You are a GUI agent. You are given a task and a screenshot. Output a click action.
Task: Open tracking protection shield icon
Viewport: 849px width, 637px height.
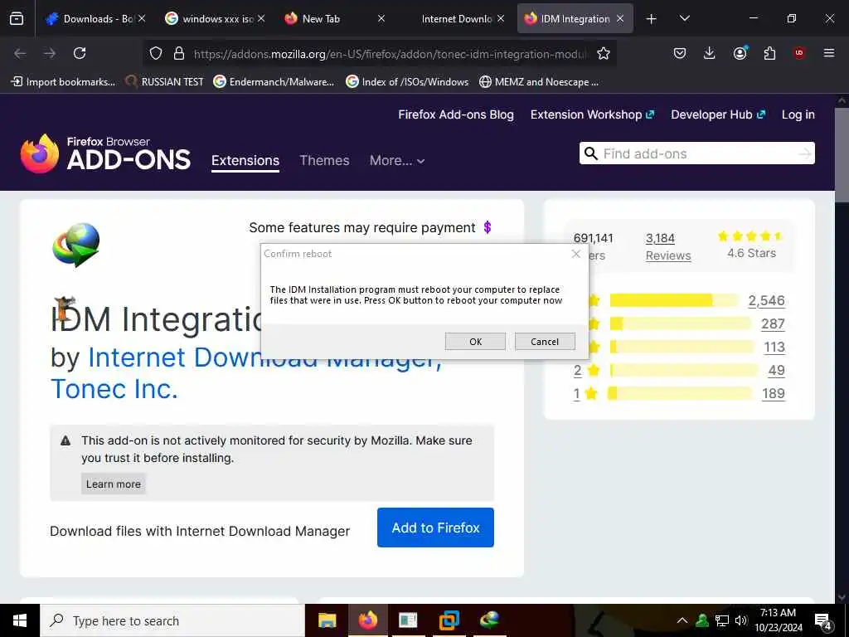[156, 53]
